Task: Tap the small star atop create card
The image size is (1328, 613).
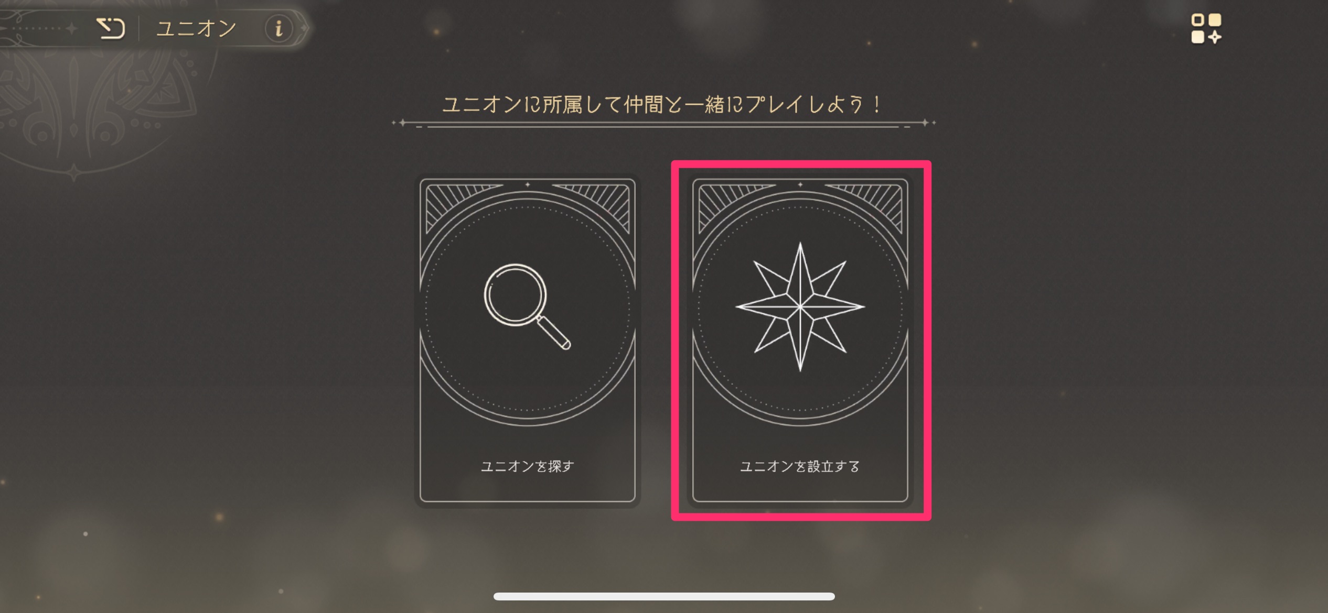Action: pyautogui.click(x=800, y=184)
